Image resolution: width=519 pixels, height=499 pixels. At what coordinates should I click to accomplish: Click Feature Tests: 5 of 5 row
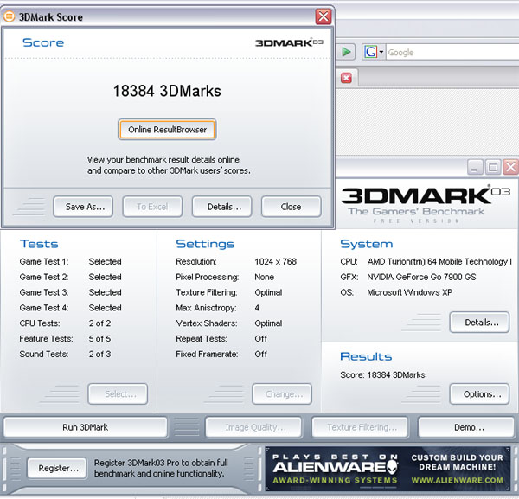click(x=65, y=338)
